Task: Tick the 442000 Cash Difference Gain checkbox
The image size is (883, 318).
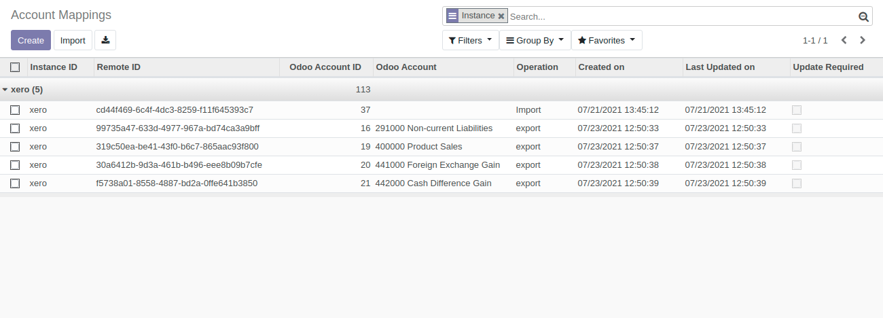Action: 15,183
